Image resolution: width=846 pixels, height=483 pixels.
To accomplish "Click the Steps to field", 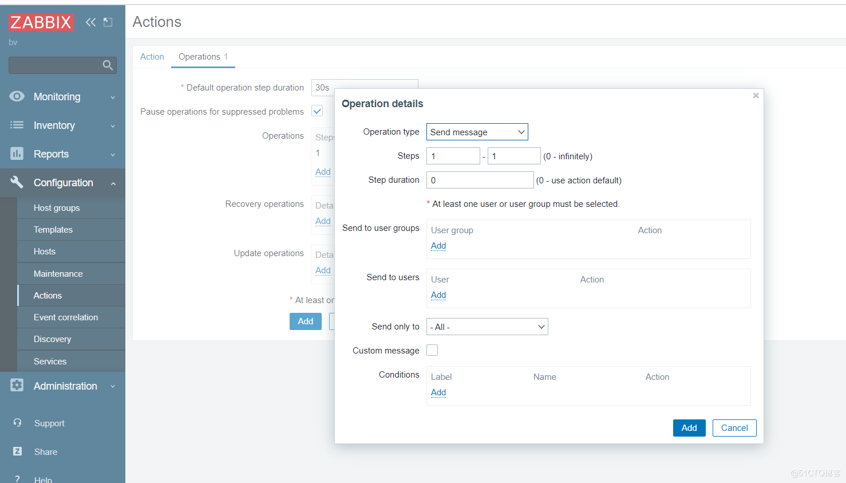I will [x=514, y=156].
